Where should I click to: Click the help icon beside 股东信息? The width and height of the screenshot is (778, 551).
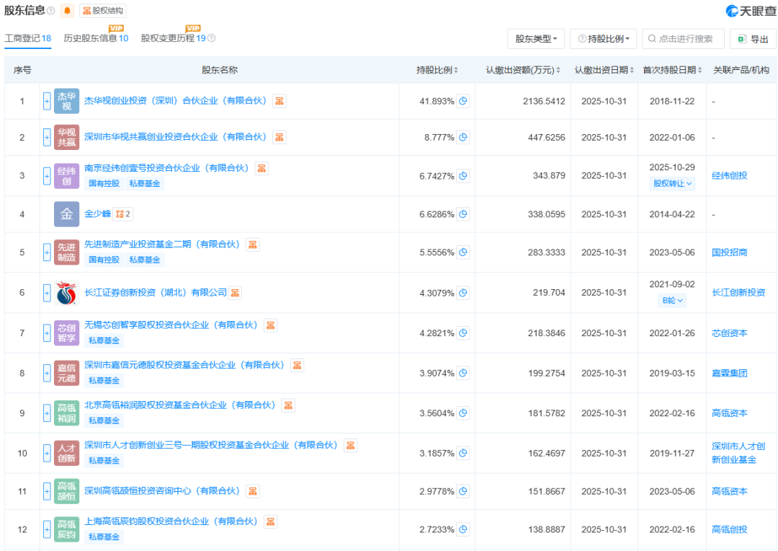50,10
